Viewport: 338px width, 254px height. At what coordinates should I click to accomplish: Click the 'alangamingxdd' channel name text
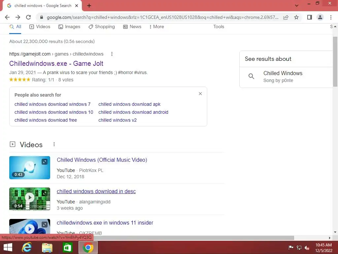(95, 202)
